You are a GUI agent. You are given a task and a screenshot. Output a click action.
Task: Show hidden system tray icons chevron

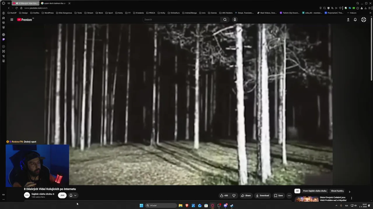(336, 206)
